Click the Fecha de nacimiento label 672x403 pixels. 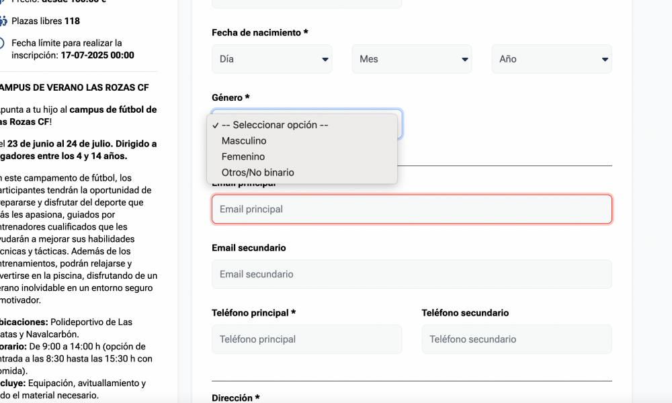point(259,32)
